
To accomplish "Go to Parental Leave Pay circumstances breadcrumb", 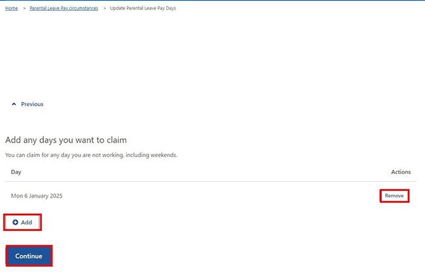I will point(64,8).
